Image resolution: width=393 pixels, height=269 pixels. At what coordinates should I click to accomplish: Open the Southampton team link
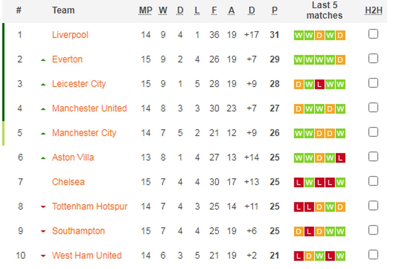(78, 231)
